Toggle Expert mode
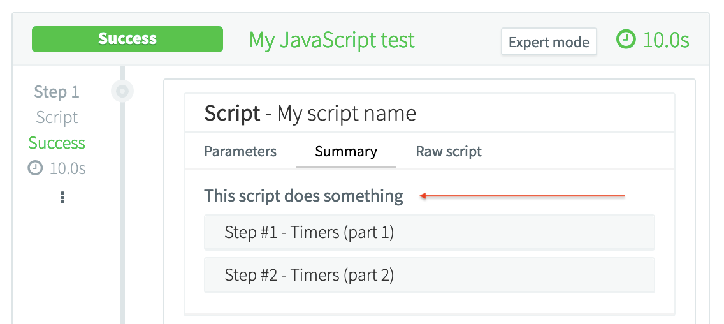 click(549, 42)
